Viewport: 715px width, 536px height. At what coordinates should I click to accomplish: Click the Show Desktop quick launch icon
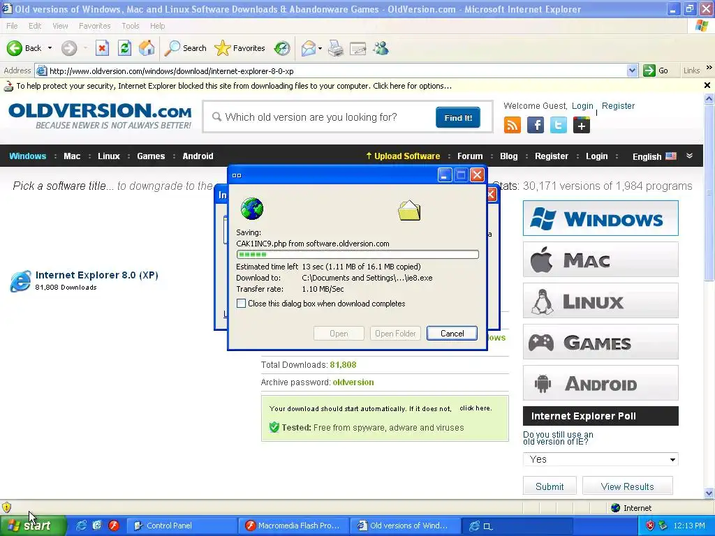(97, 526)
